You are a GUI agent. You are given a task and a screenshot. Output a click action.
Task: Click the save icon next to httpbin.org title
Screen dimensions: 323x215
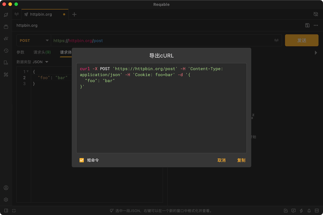307,25
